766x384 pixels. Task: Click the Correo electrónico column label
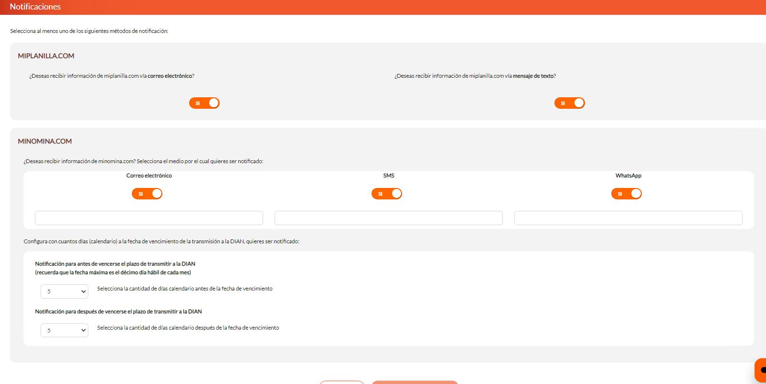(x=149, y=176)
